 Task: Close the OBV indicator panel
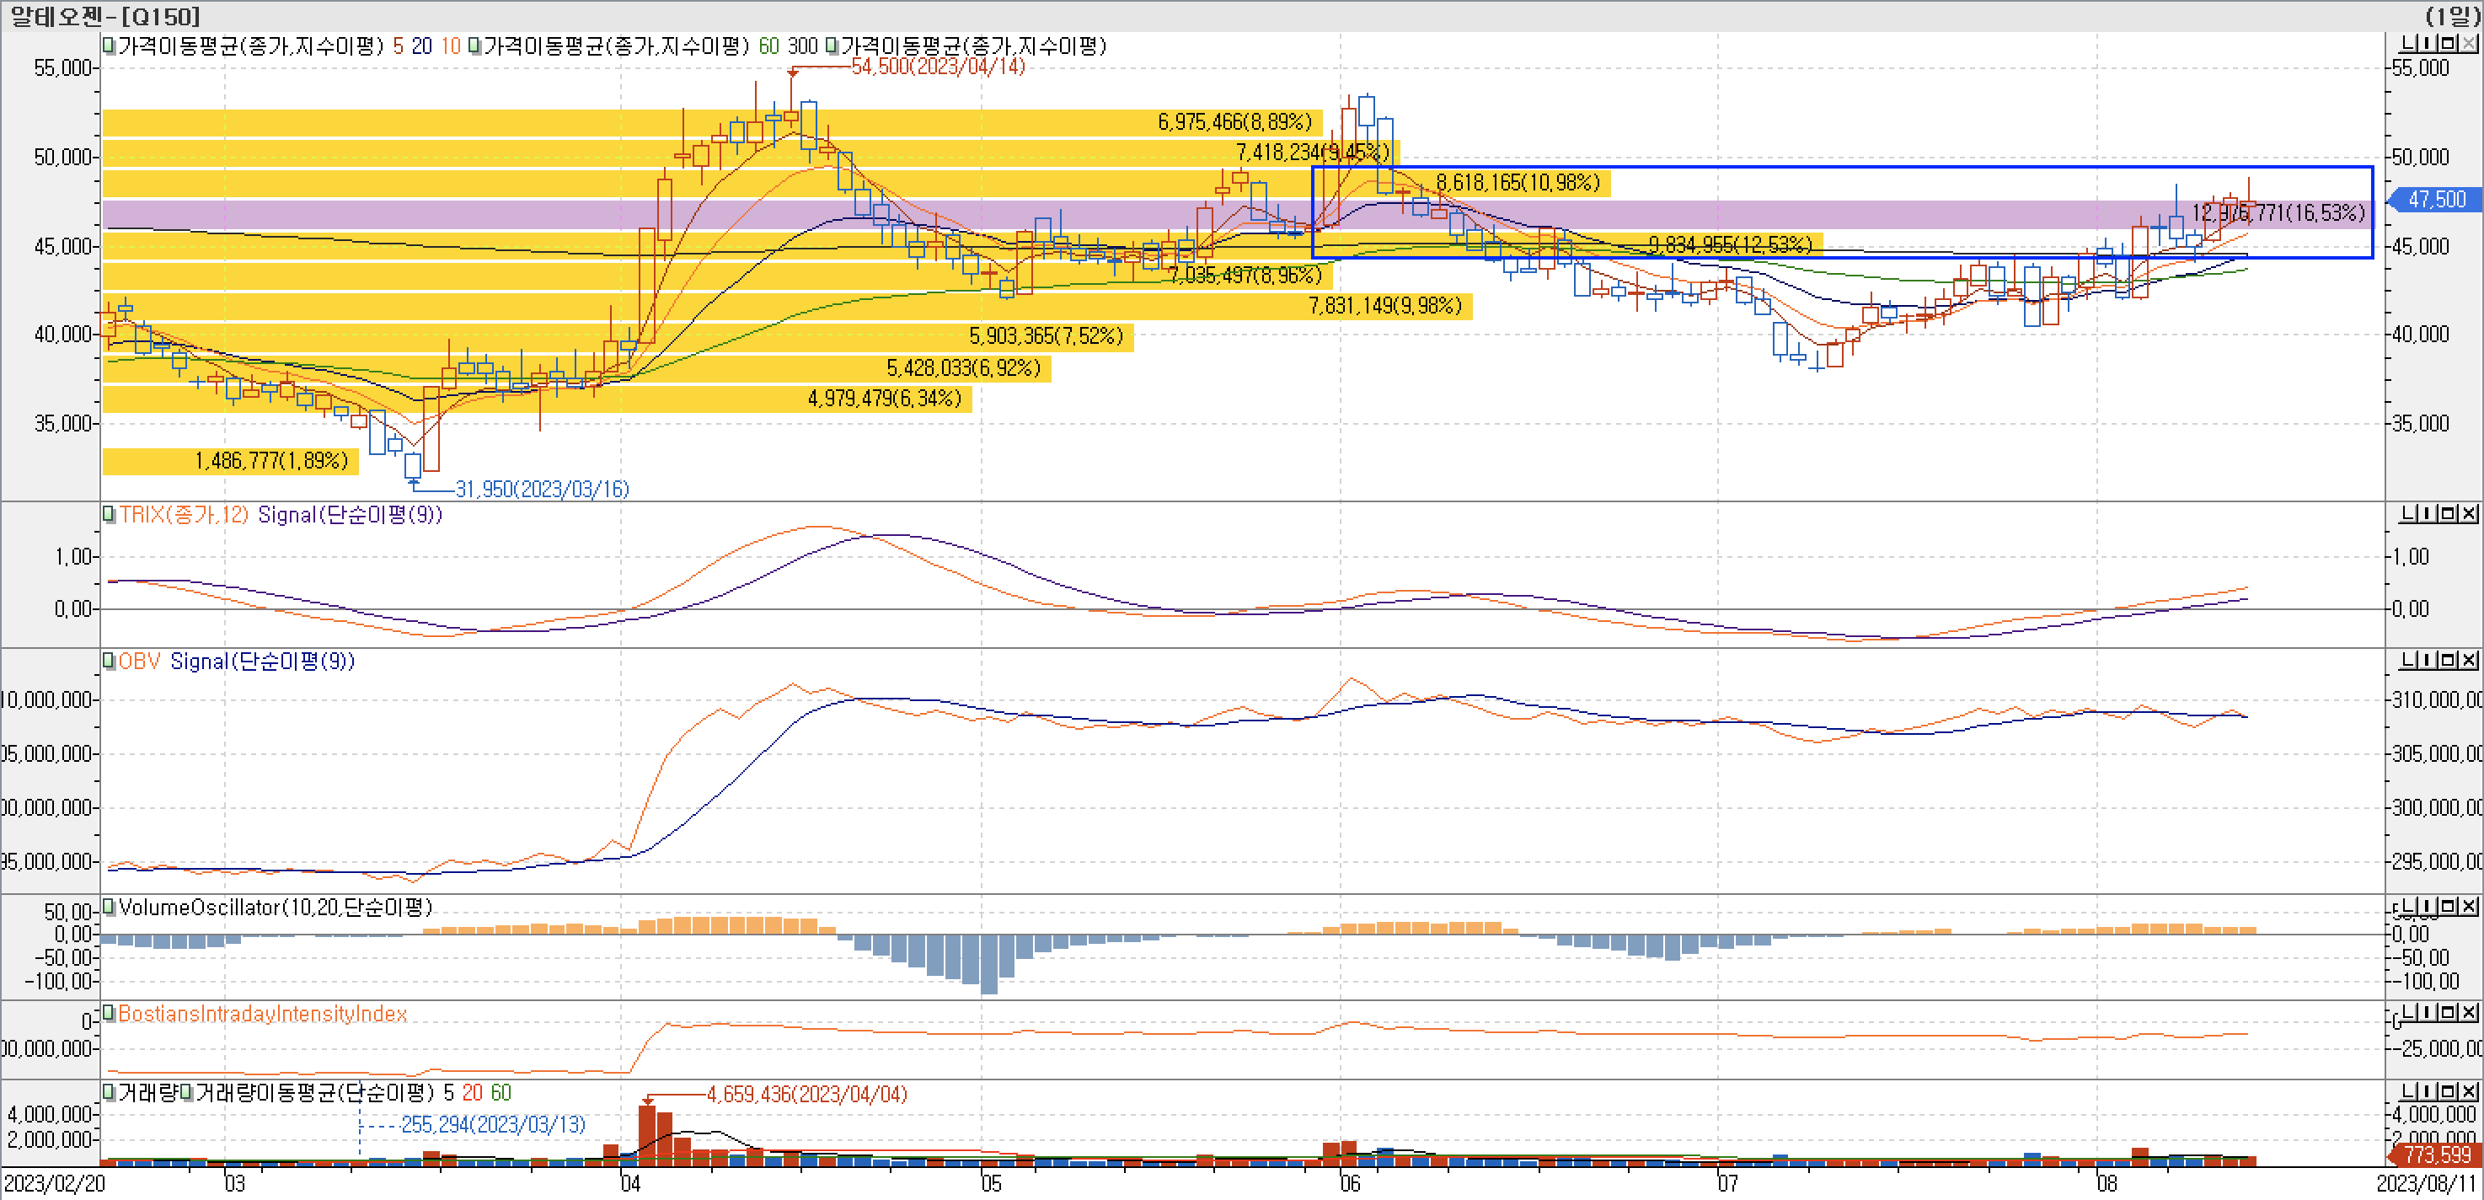click(x=2470, y=660)
